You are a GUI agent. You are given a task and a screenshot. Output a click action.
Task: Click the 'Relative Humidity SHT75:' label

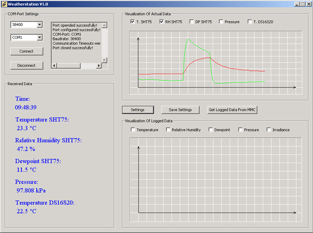point(48,140)
